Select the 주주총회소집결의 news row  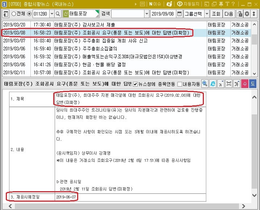(126, 49)
